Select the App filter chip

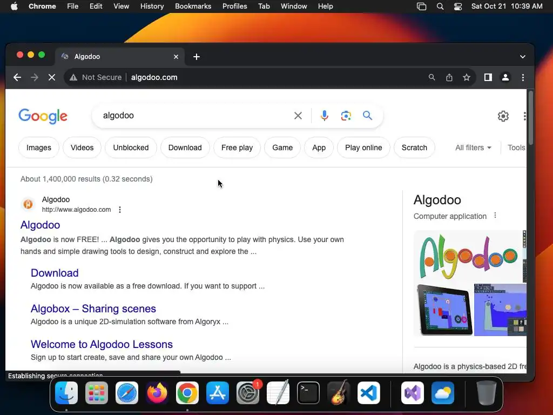coord(319,148)
